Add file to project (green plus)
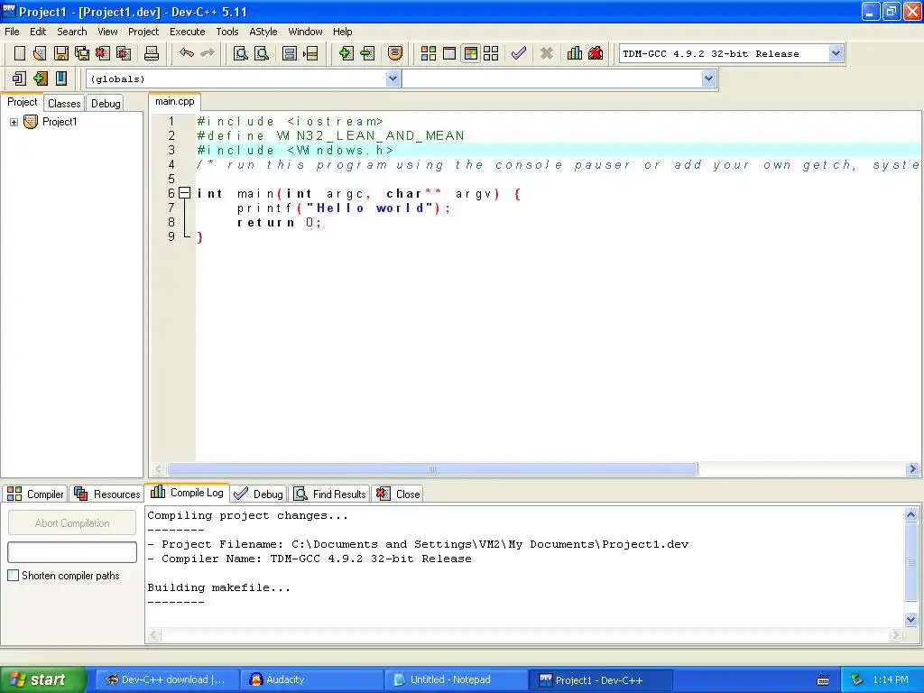The image size is (924, 693). [346, 53]
